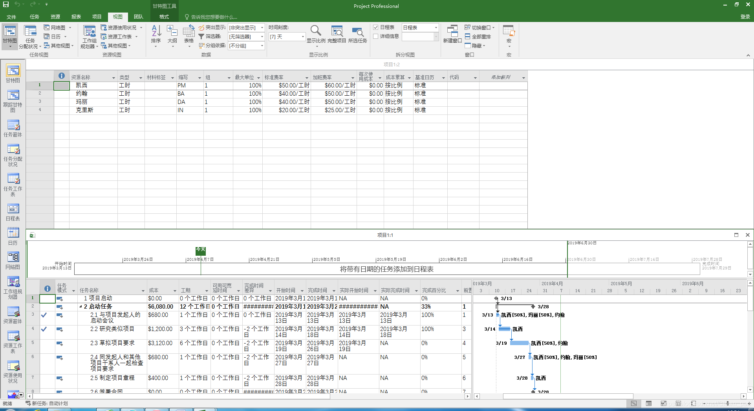Open the File tab
754x411 pixels.
(11, 17)
